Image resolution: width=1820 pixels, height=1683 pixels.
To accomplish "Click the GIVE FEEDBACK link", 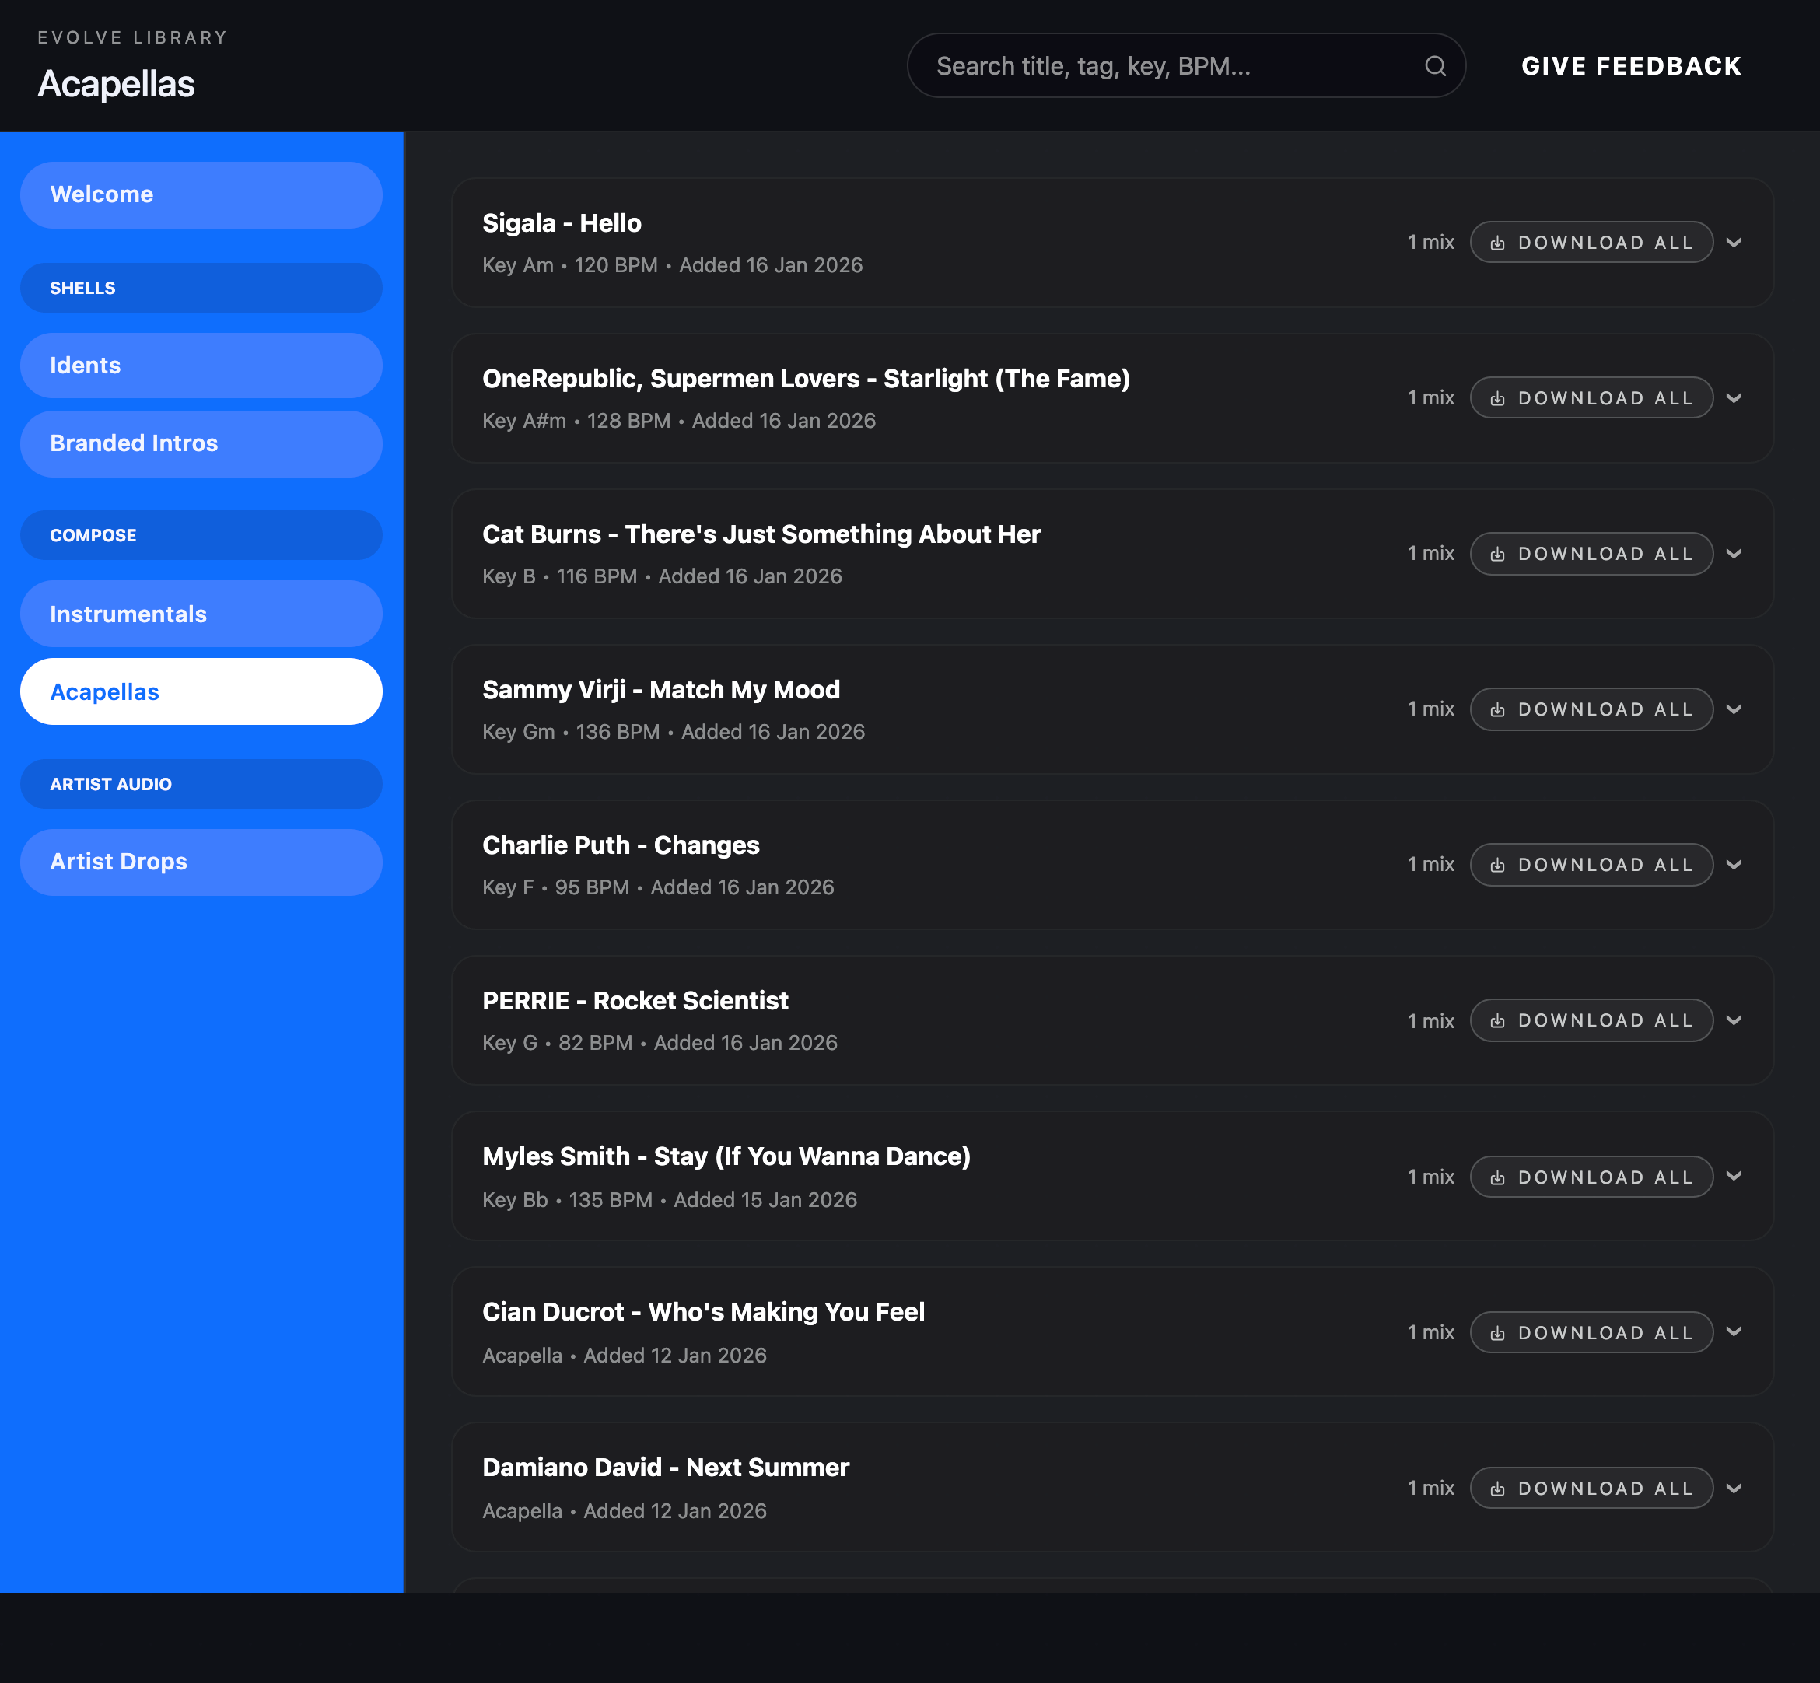I will pos(1630,65).
